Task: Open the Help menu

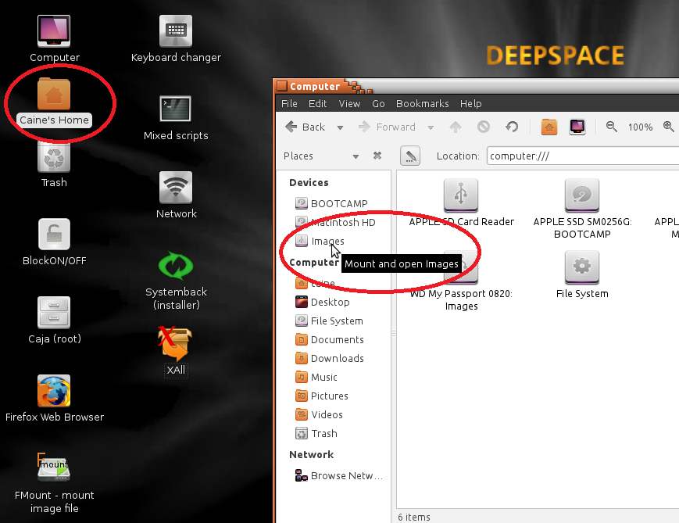Action: coord(470,103)
